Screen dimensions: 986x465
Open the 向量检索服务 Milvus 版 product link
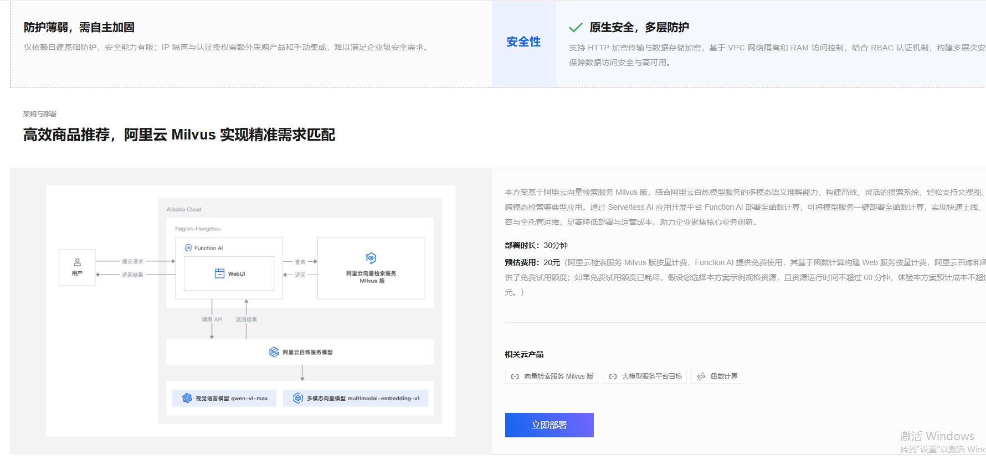551,376
